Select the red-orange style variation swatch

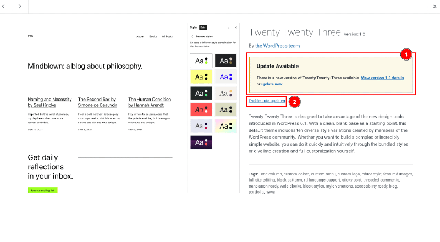tap(200, 109)
